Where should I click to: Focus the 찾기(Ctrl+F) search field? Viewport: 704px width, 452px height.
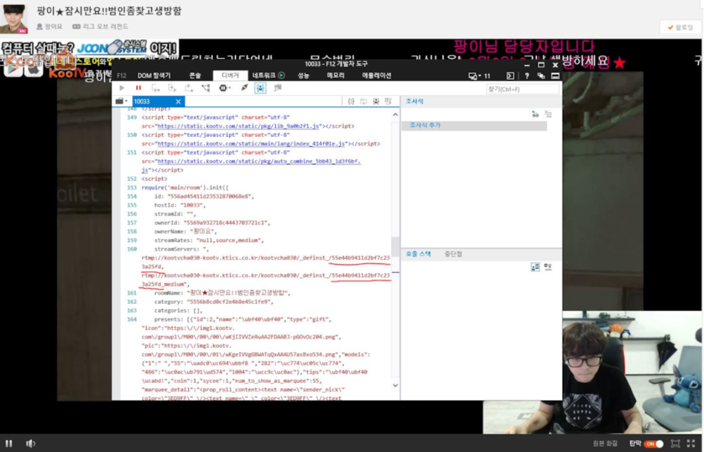click(523, 89)
